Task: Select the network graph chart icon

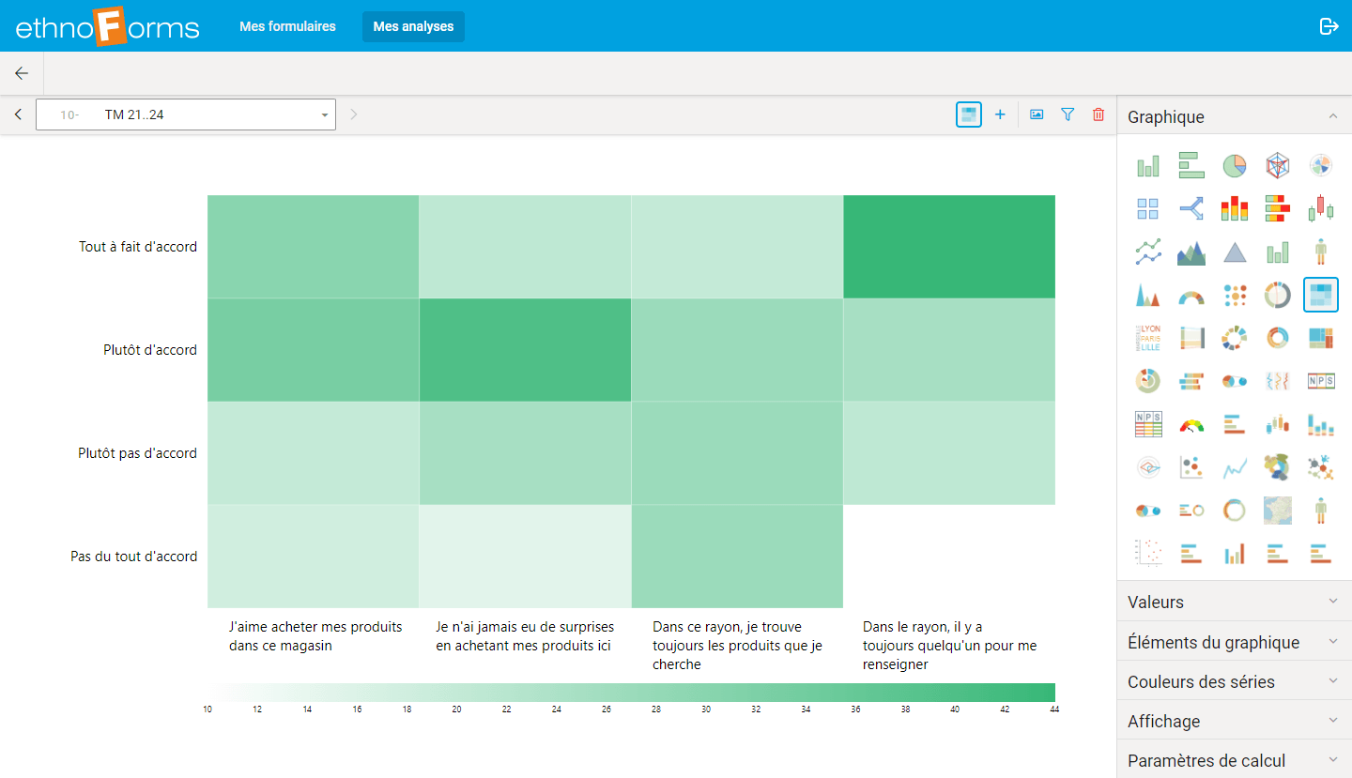Action: (1321, 467)
